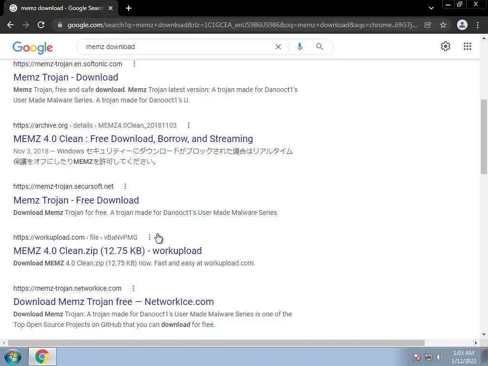Click the horizontal scroll-right arrow
Viewport: 488px width, 366px height.
point(476,343)
